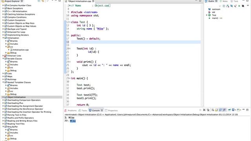Viewport: 251px width, 141px height.
Task: Click the Object Initialization project icon
Action: [5, 97]
